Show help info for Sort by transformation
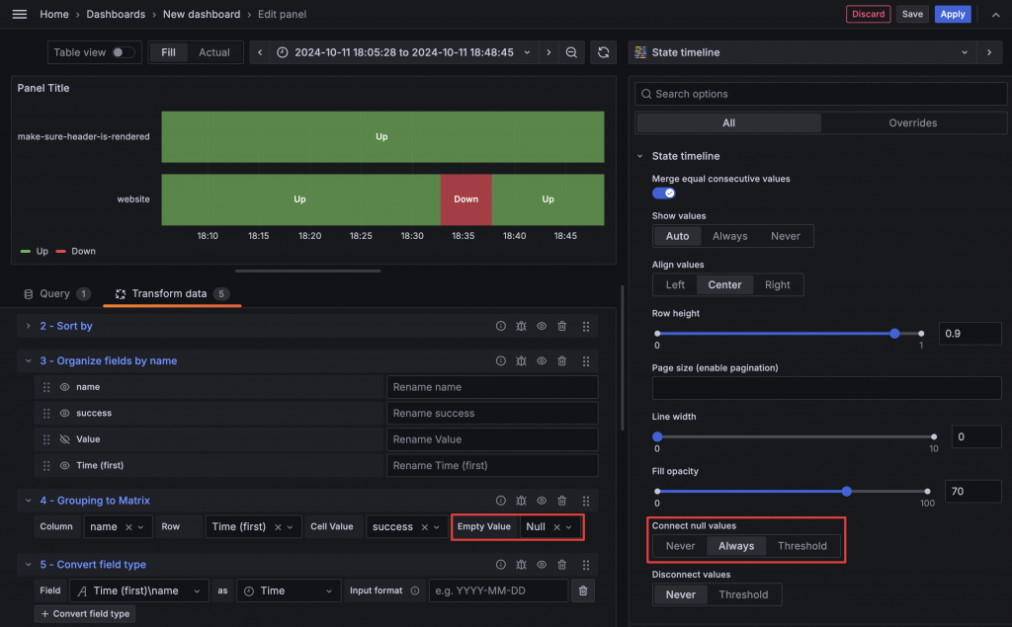 click(x=501, y=326)
